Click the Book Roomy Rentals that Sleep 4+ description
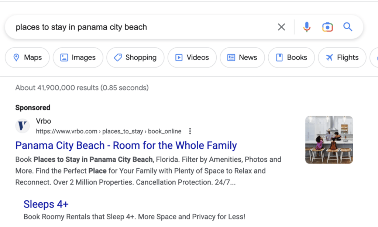This screenshot has width=378, height=227. [x=134, y=217]
